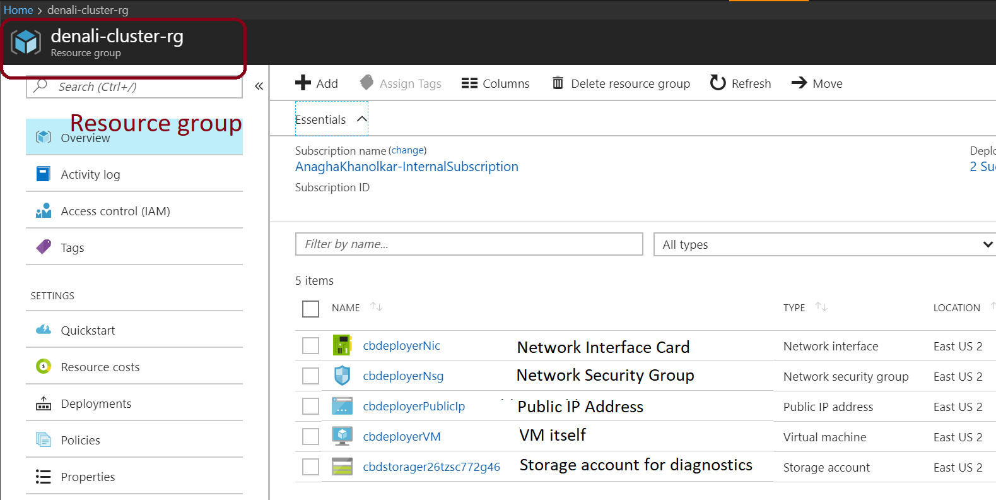
Task: Click the Deployments upload icon
Action: click(x=44, y=403)
